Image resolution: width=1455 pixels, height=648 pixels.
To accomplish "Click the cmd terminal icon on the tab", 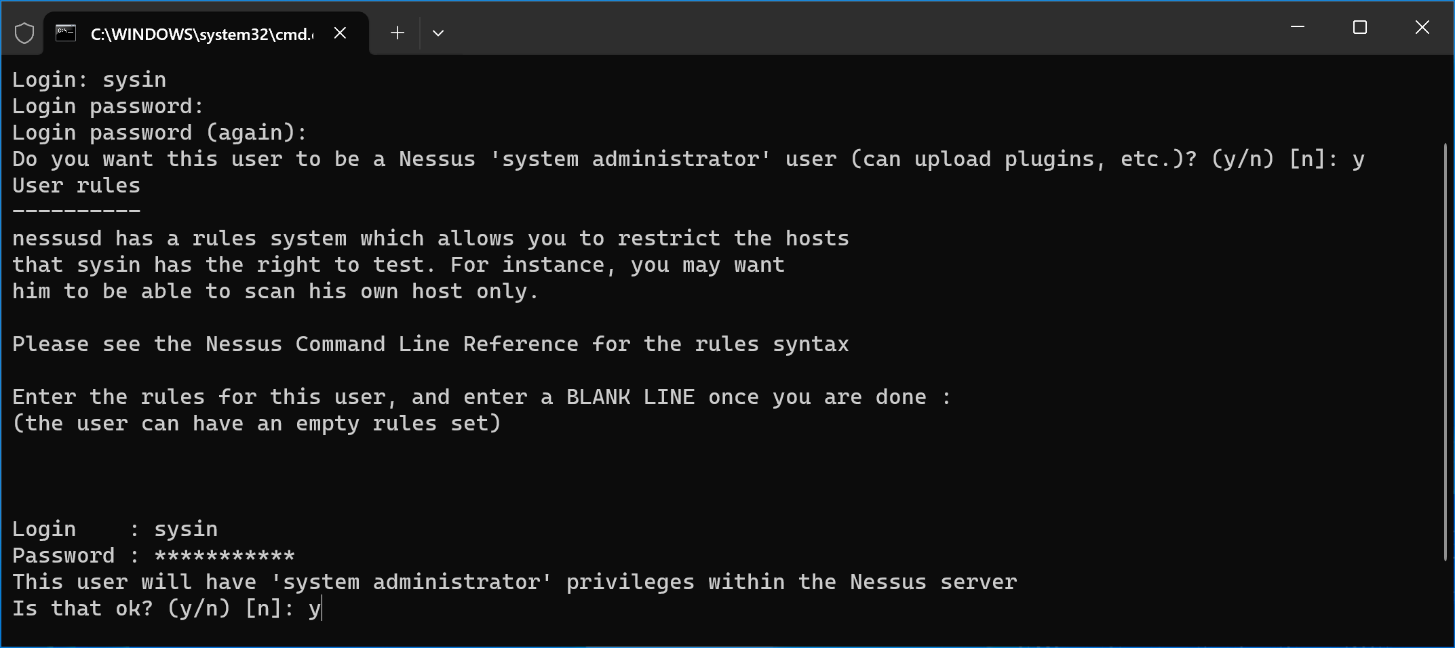I will 66,33.
